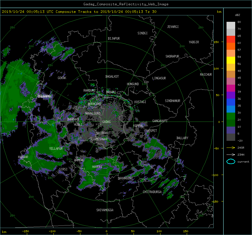Click the km unit label at bottom left
Image resolution: width=252 pixels, height=235 pixels.
point(4,232)
